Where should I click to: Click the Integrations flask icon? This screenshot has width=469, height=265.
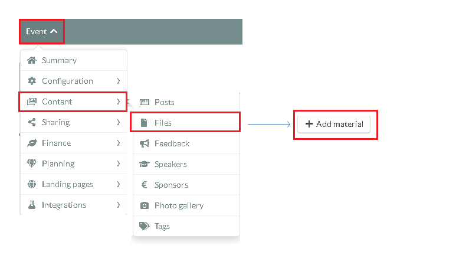pyautogui.click(x=32, y=205)
